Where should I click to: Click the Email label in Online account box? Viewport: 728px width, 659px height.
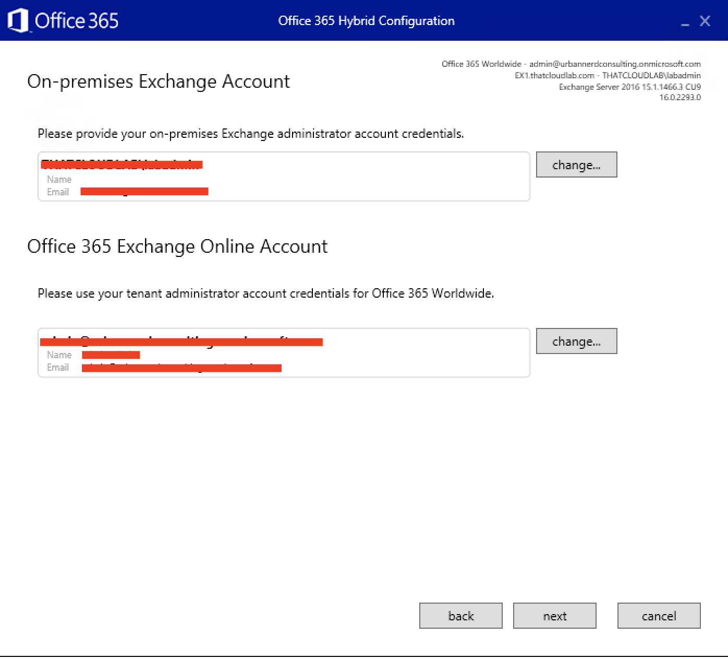58,368
